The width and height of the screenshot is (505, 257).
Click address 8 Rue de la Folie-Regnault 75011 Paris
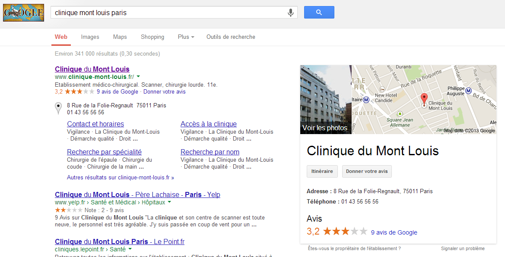point(117,105)
